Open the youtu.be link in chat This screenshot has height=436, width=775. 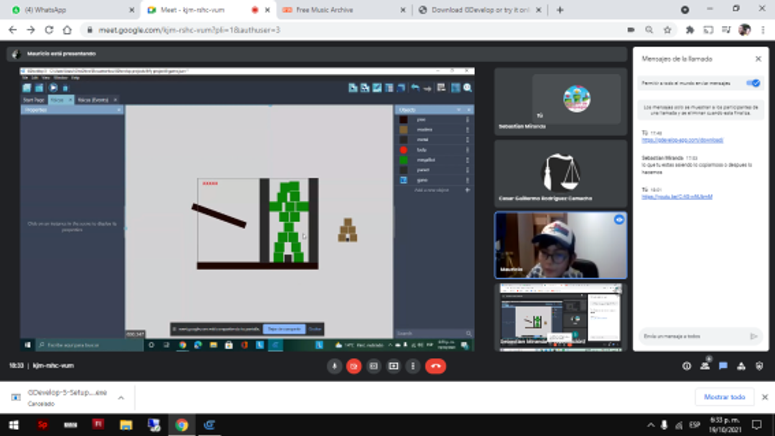[x=677, y=196]
